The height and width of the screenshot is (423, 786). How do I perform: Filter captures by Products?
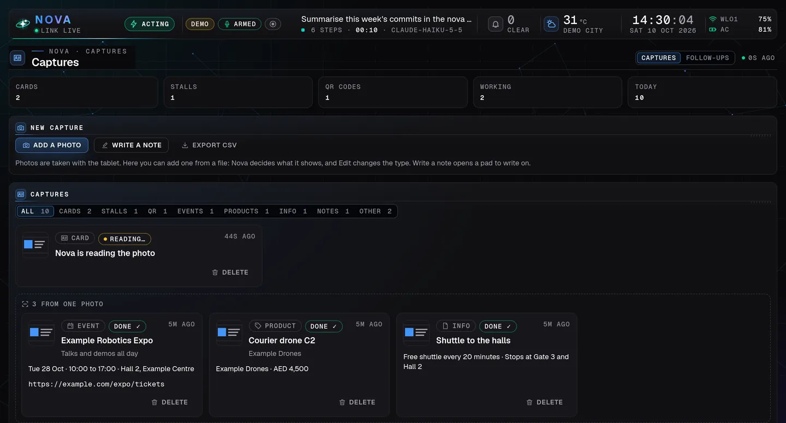[x=246, y=211]
